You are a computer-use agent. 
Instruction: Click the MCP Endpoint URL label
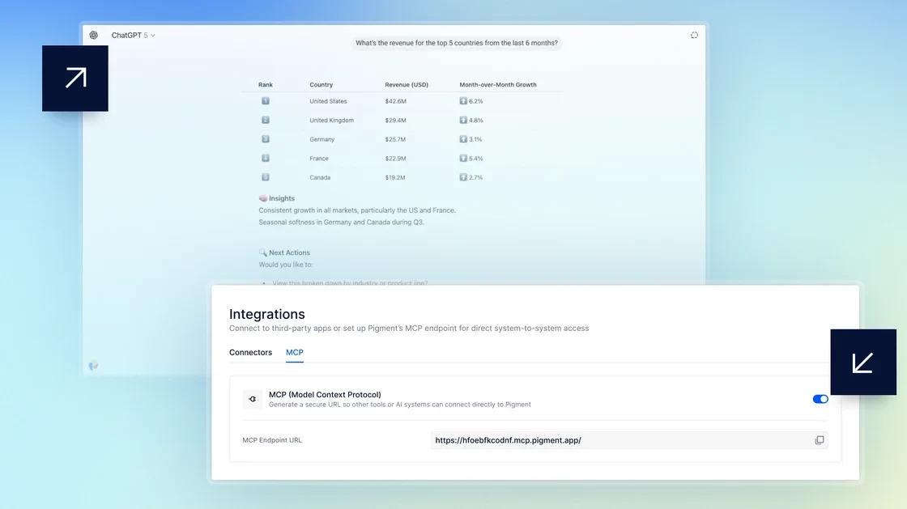[272, 440]
